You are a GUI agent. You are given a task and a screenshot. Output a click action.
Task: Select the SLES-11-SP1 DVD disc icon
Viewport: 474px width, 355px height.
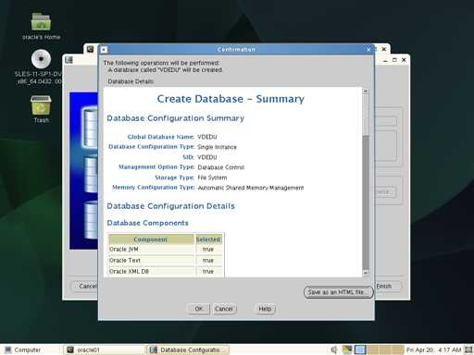pyautogui.click(x=41, y=58)
